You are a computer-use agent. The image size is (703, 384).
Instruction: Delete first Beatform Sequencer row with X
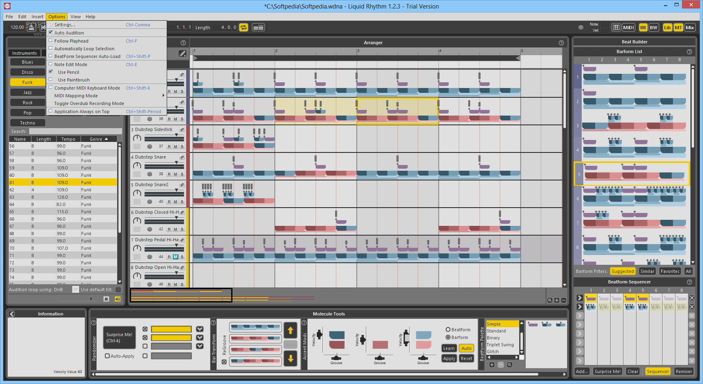692,298
